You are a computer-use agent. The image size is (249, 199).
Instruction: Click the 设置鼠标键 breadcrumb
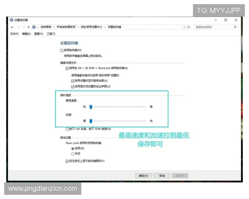(115, 27)
